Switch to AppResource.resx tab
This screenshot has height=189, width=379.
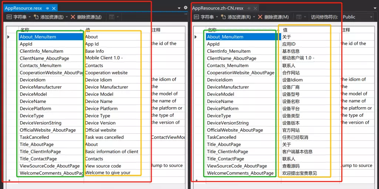pos(23,8)
